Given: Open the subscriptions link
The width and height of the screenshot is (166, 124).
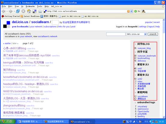Looking at the screenshot, I should (50, 27).
